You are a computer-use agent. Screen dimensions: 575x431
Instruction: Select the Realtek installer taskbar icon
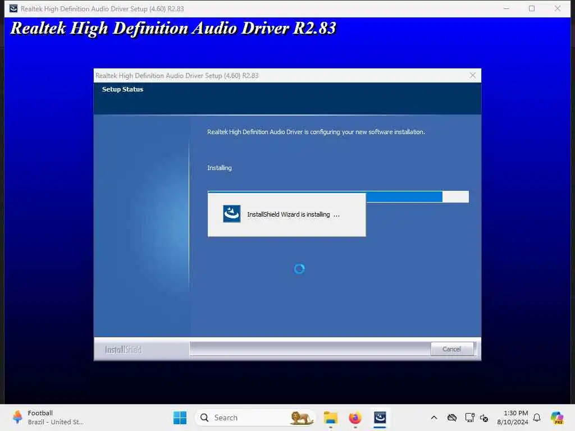(380, 418)
